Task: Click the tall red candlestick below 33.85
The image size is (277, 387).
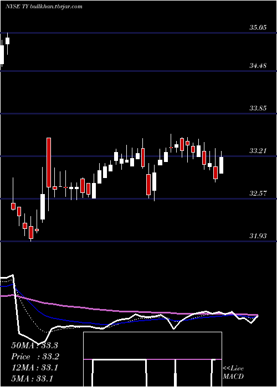Action: pos(49,163)
